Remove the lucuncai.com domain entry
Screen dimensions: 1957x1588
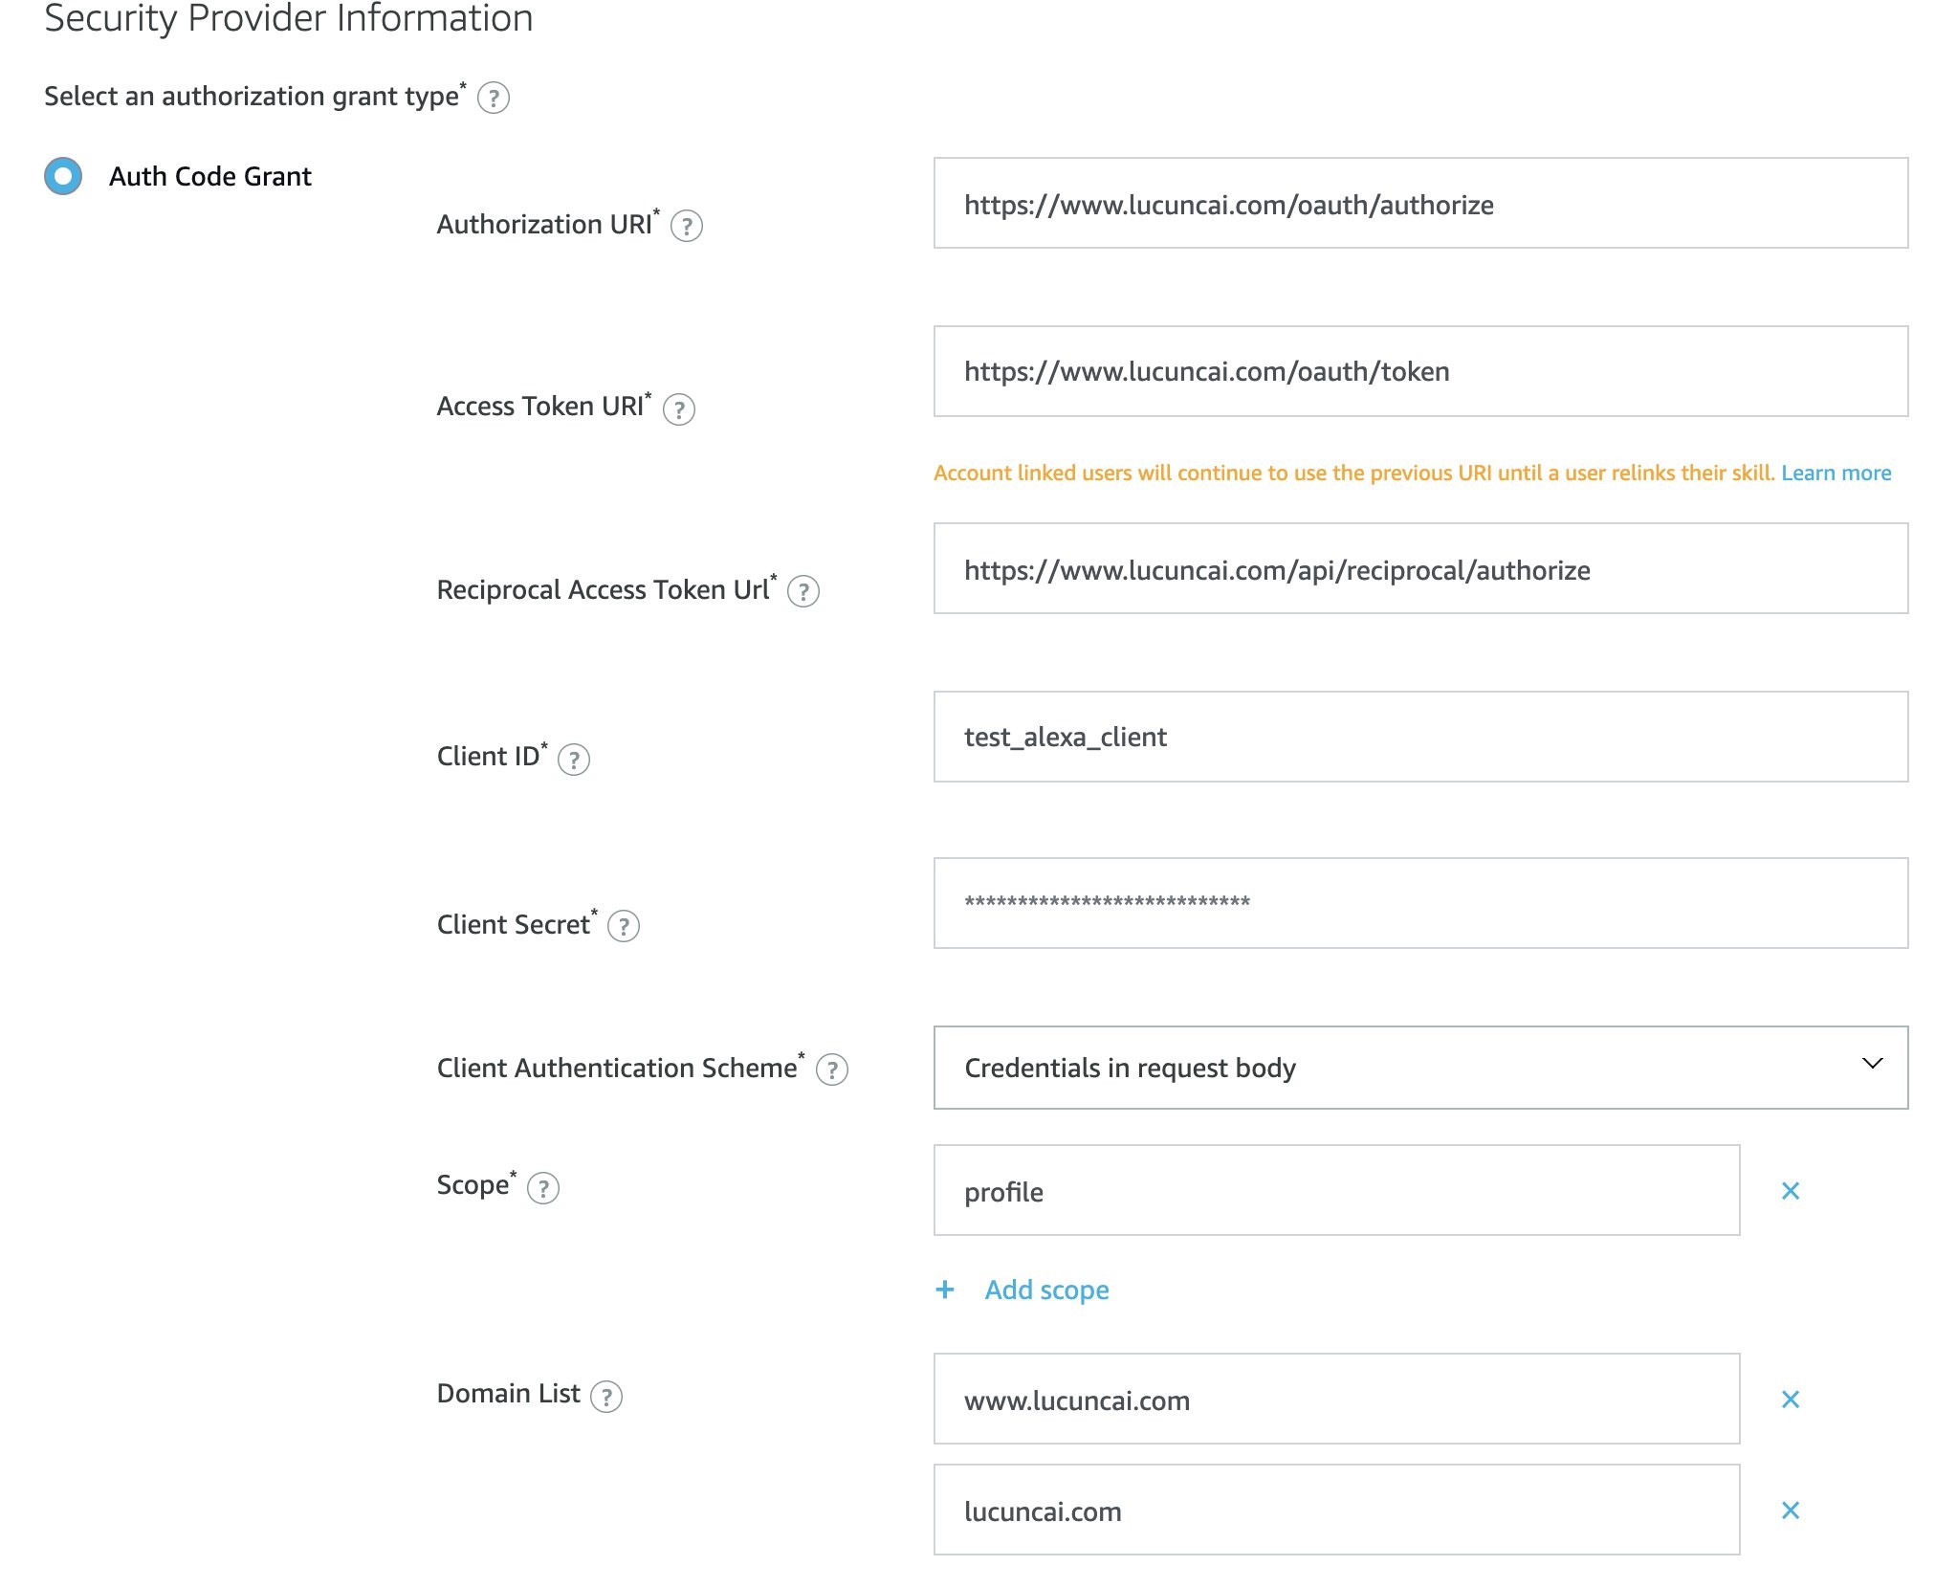[x=1790, y=1511]
